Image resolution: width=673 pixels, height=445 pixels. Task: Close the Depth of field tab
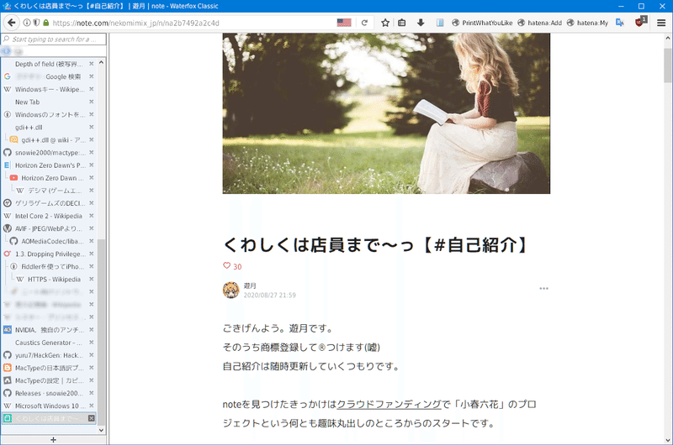pyautogui.click(x=92, y=64)
